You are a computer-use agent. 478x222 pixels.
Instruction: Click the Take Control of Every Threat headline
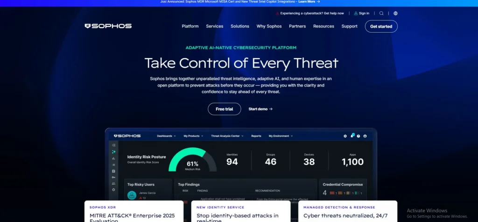[241, 63]
